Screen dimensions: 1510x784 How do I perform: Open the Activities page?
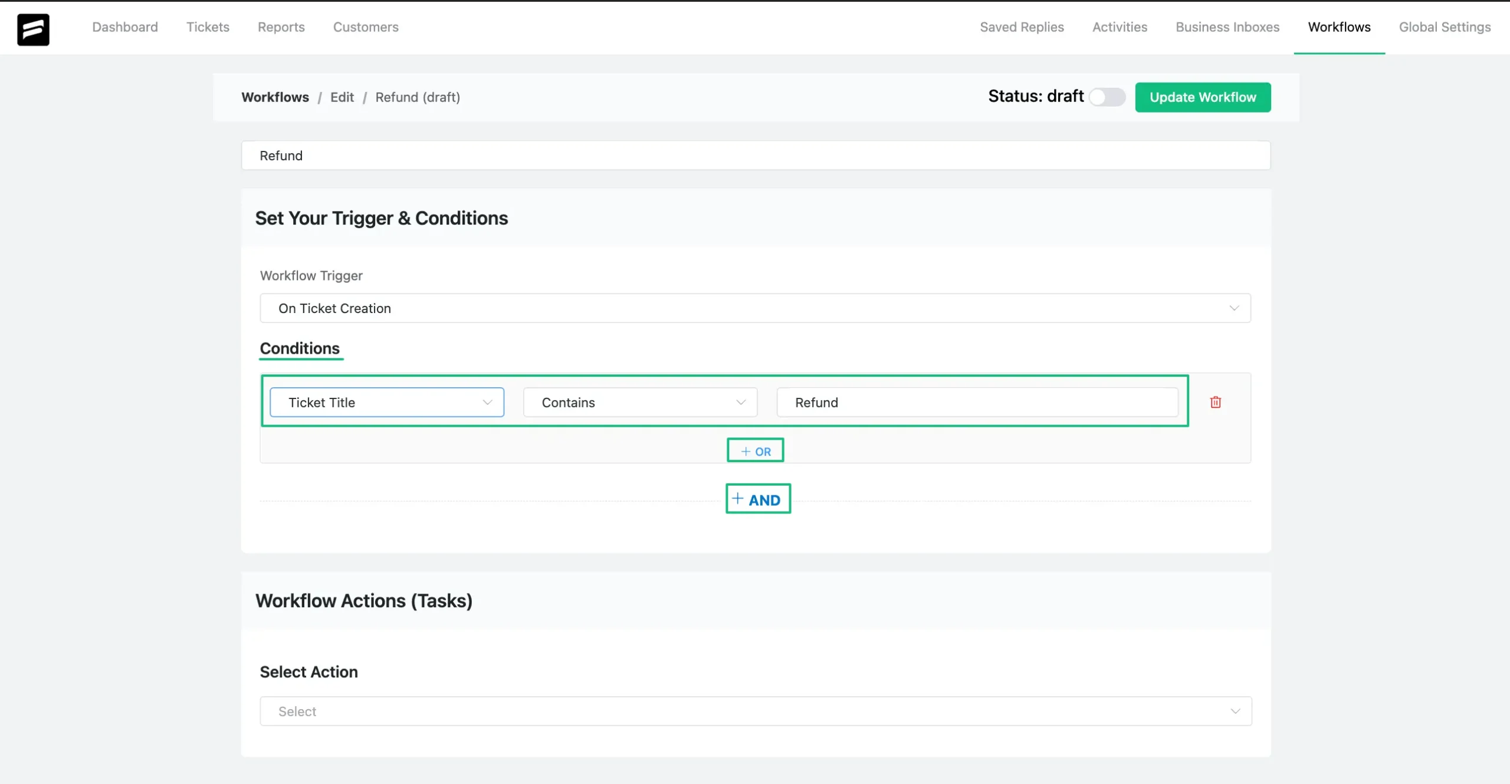tap(1120, 27)
